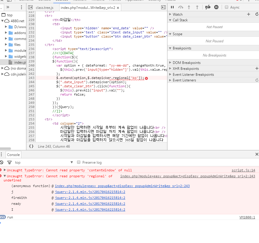259x243 pixels.
Task: Follow the VM1800:1 source link
Action: [x=247, y=217]
